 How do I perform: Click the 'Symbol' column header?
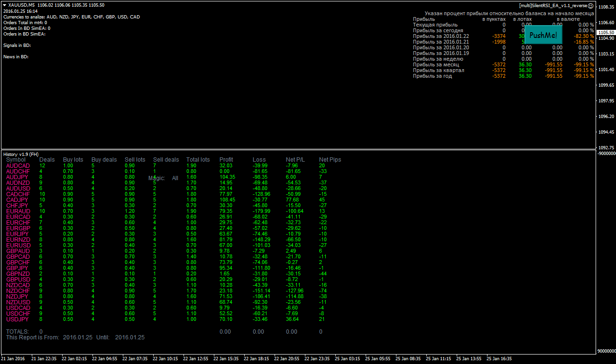16,160
